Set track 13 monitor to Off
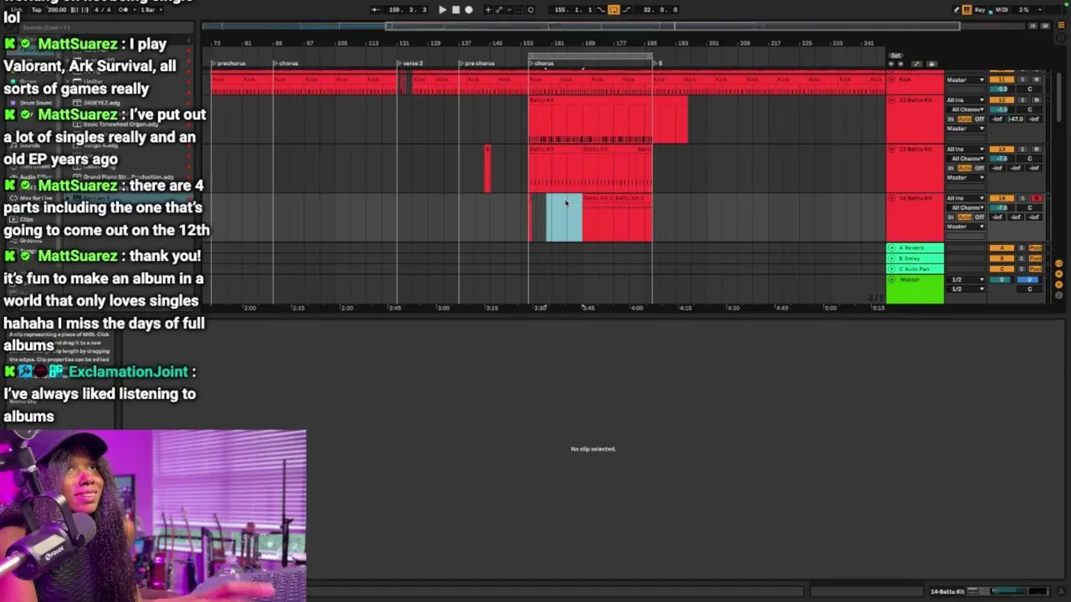1071x602 pixels. [x=979, y=167]
